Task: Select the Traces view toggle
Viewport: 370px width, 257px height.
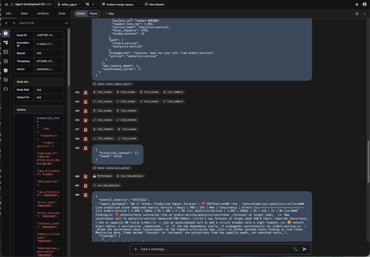Action: pos(93,13)
